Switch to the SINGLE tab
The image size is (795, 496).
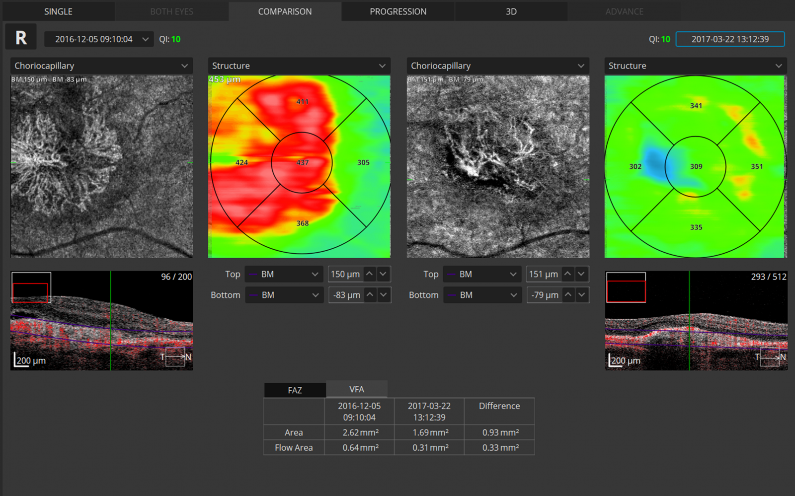click(58, 11)
